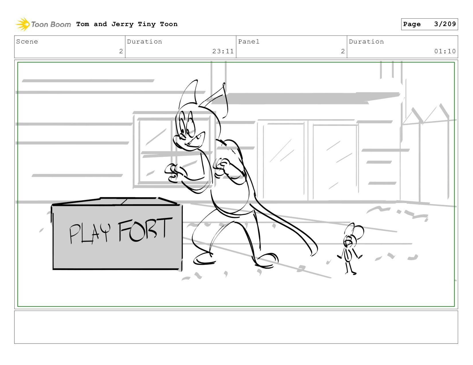Screen dimensions: 473x365
Task: Select the scene duration '23:11'
Action: 223,51
